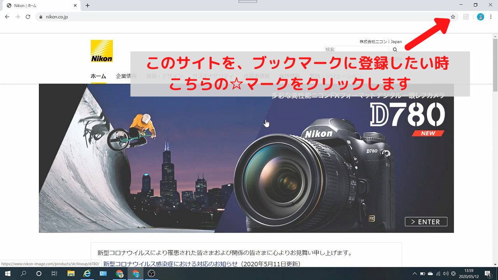Go back to the previous page

7,17
